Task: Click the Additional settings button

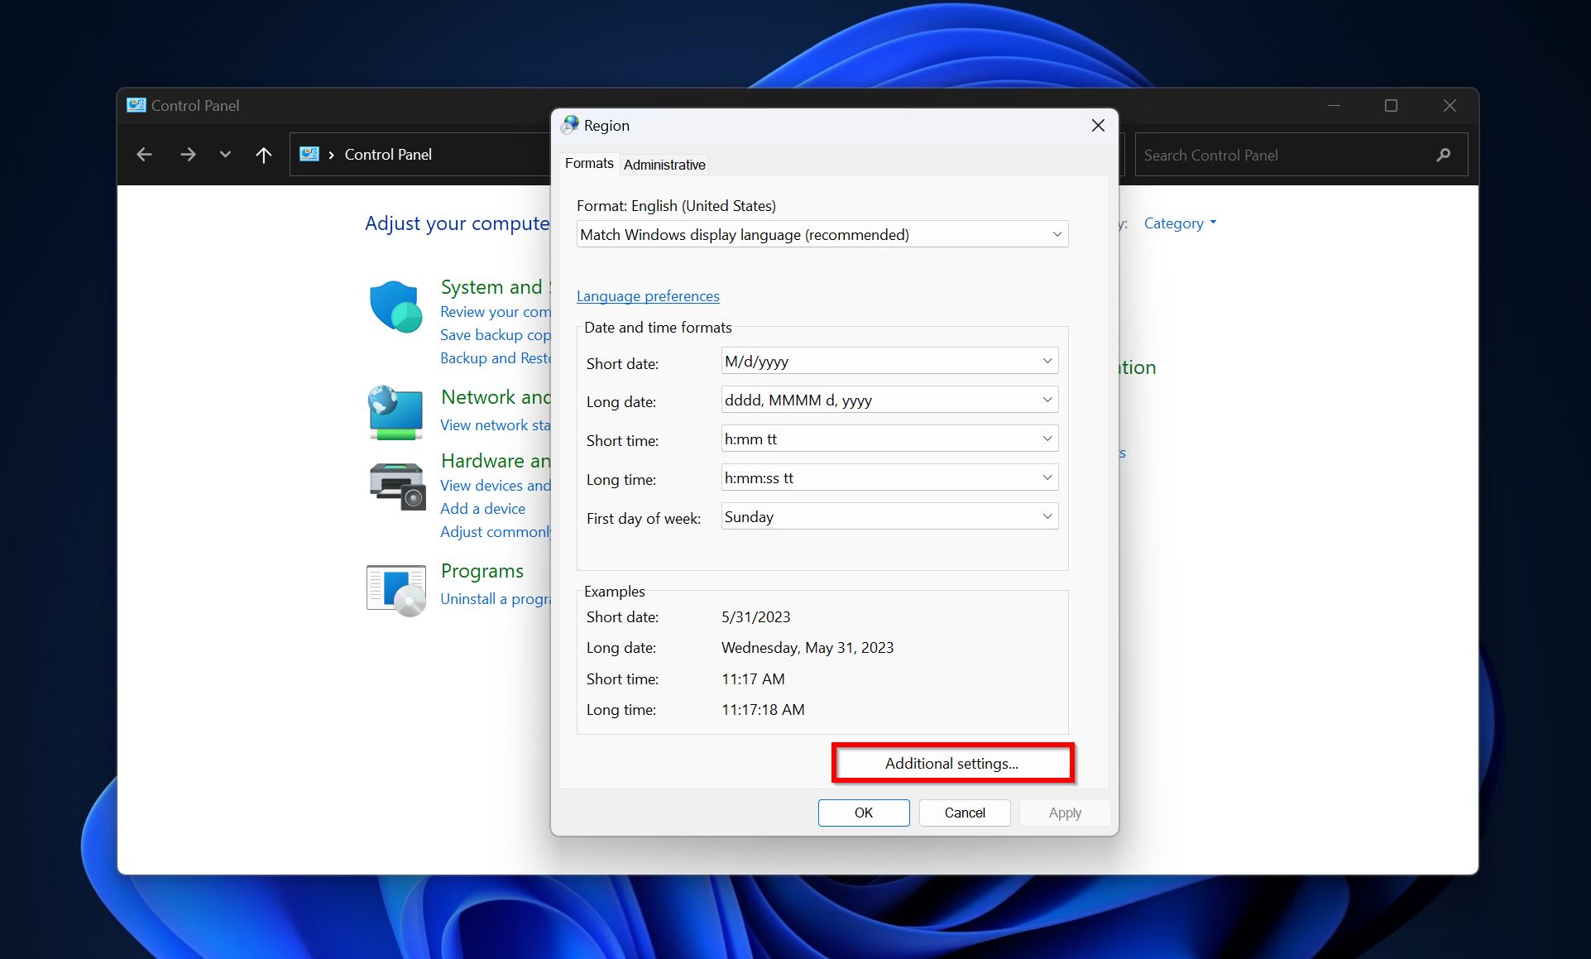Action: tap(951, 761)
